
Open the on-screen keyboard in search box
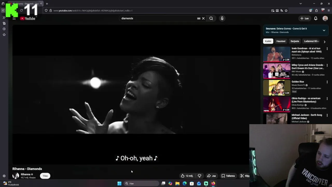point(199,18)
